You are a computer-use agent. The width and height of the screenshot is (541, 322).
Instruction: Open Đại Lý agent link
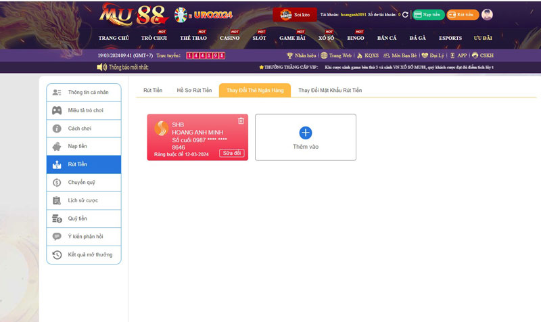[x=433, y=55]
